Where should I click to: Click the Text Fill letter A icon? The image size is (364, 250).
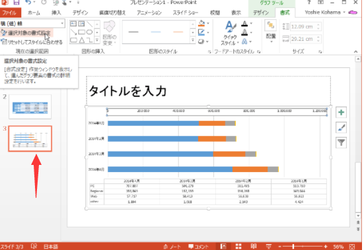(244, 23)
